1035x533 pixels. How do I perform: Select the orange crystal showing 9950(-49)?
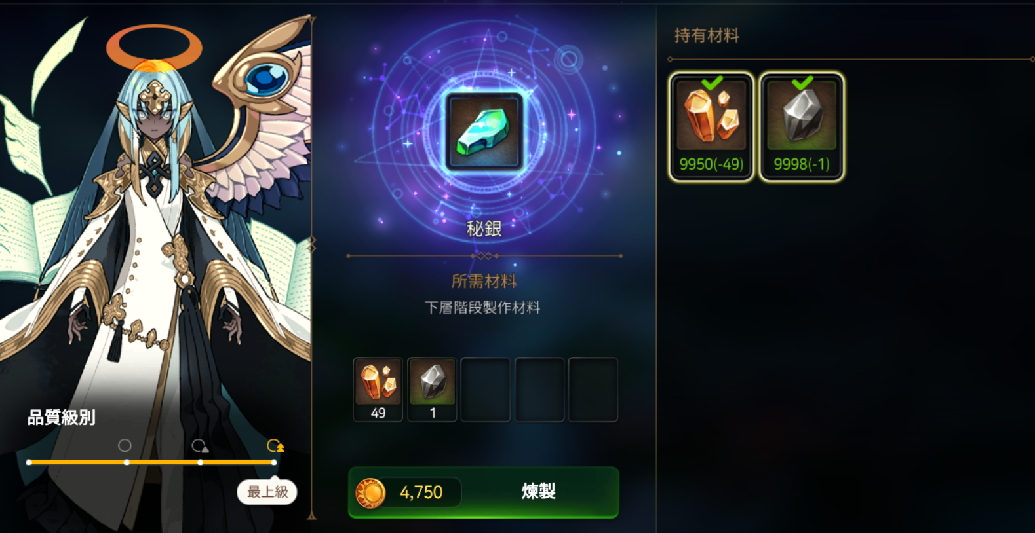(x=711, y=126)
